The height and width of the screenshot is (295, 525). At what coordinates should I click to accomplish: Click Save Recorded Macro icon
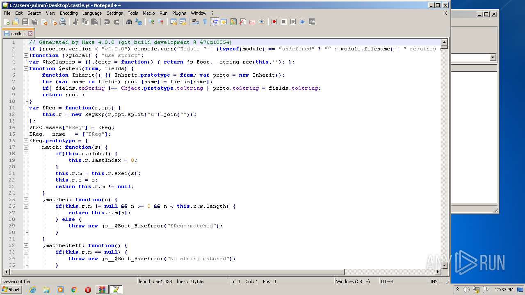tap(312, 22)
